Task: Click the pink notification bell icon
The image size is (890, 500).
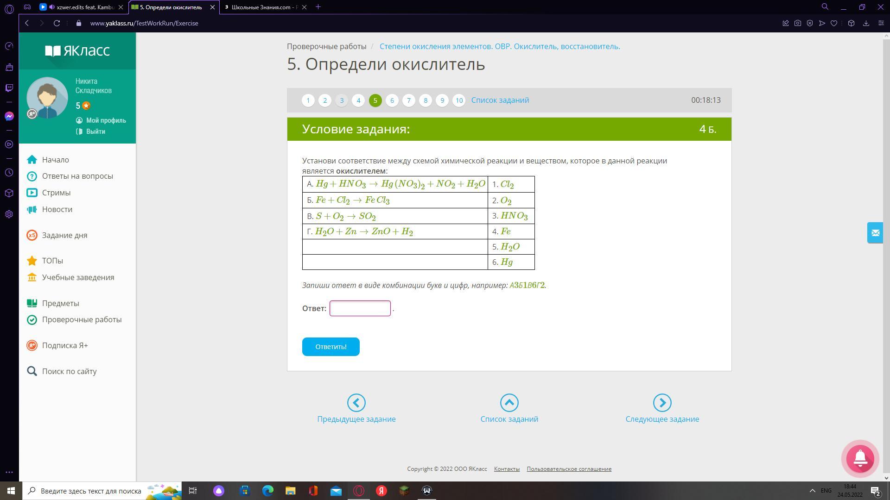Action: click(860, 458)
